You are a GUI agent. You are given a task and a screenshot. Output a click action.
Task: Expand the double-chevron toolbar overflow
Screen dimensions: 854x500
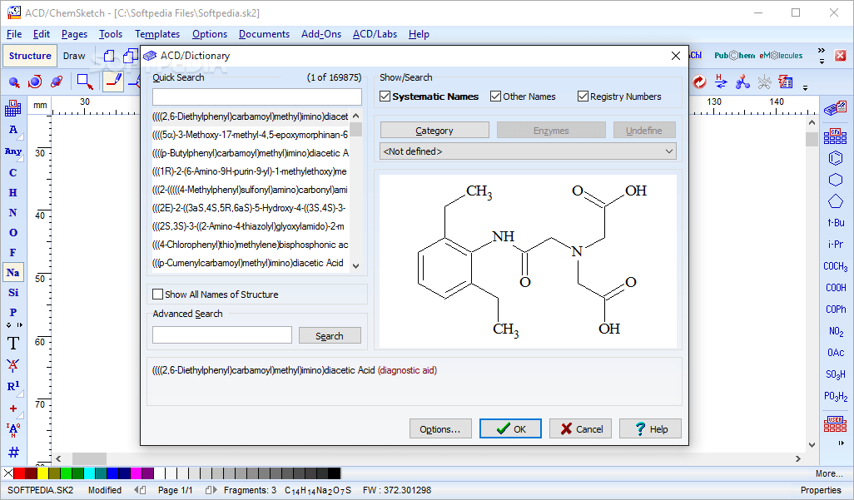tap(822, 52)
